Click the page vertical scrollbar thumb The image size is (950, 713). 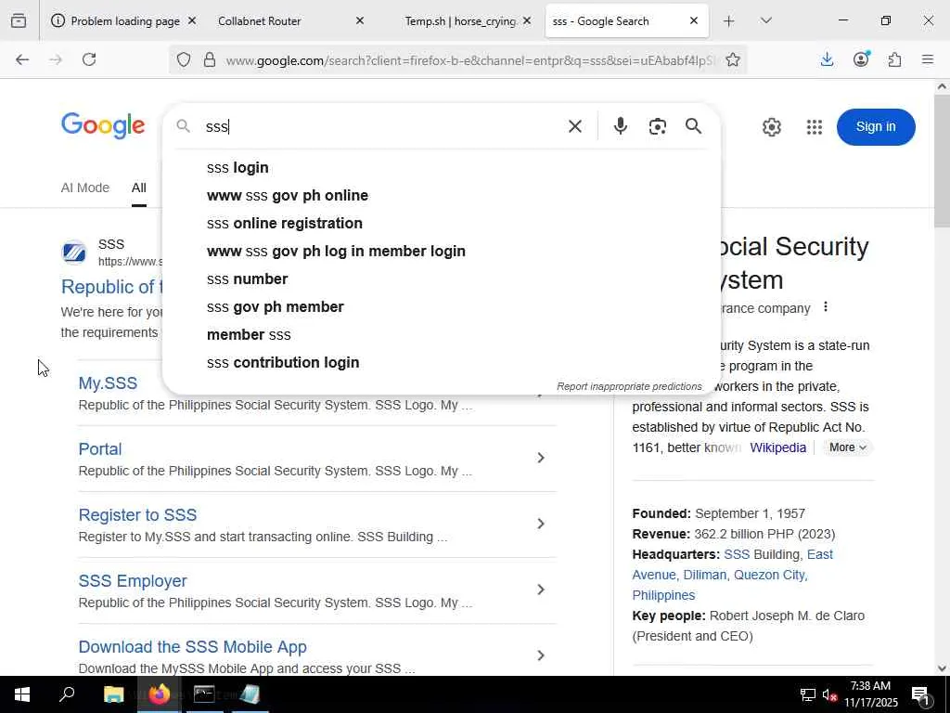[942, 161]
